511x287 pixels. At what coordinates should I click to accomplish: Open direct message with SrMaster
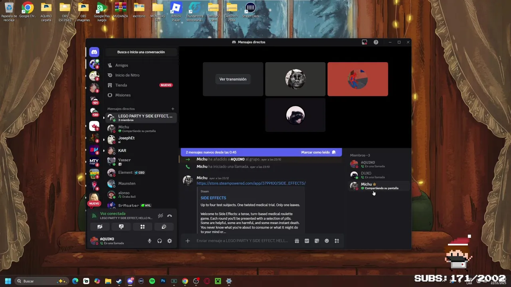[141, 205]
